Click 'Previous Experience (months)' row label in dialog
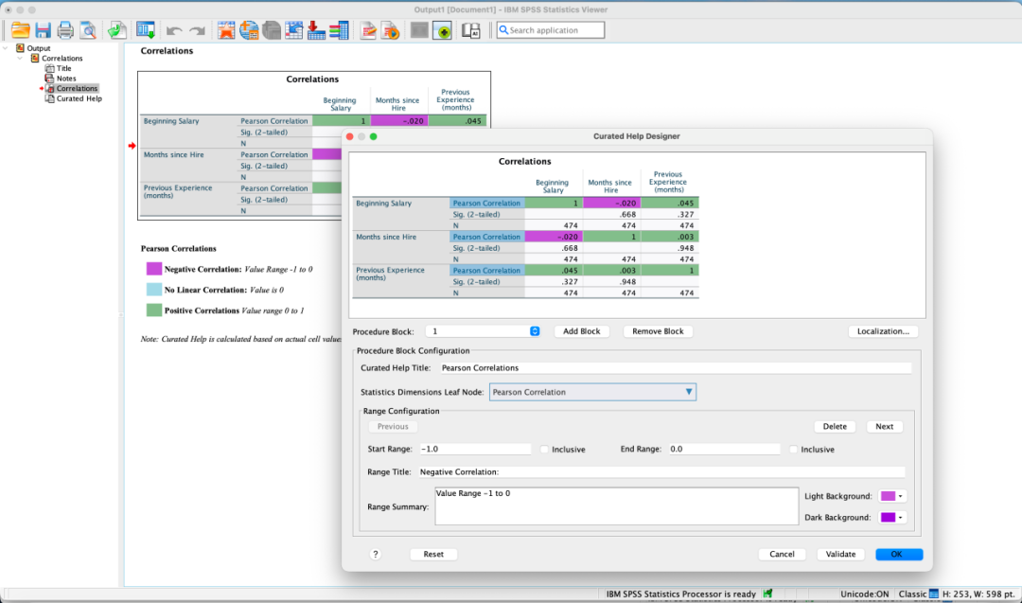This screenshot has height=603, width=1022. [390, 274]
